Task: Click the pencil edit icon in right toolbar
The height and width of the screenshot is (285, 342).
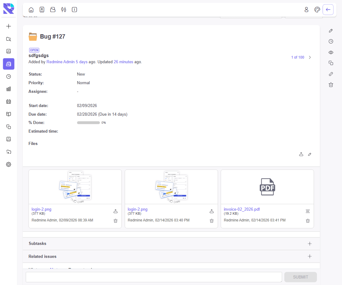Action: (331, 31)
